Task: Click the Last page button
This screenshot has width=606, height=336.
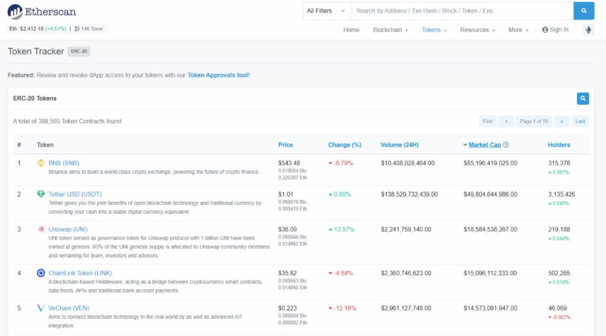Action: coord(580,121)
